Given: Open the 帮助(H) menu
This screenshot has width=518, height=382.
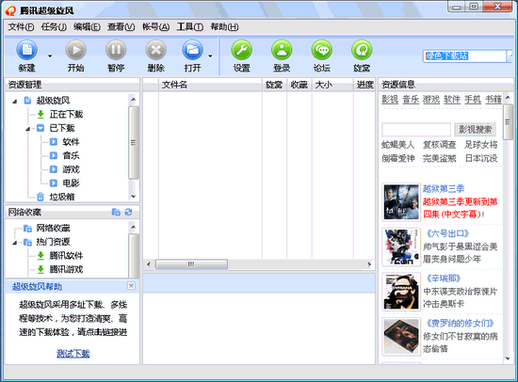Looking at the screenshot, I should pos(225,27).
